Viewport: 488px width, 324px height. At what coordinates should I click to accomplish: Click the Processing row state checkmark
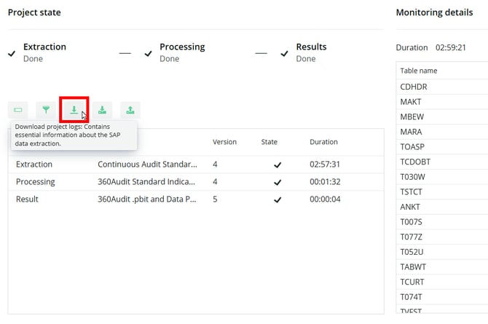coord(277,181)
